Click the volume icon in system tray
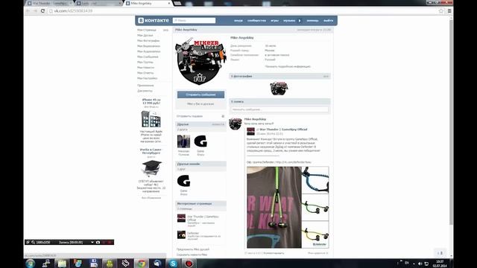 click(420, 264)
